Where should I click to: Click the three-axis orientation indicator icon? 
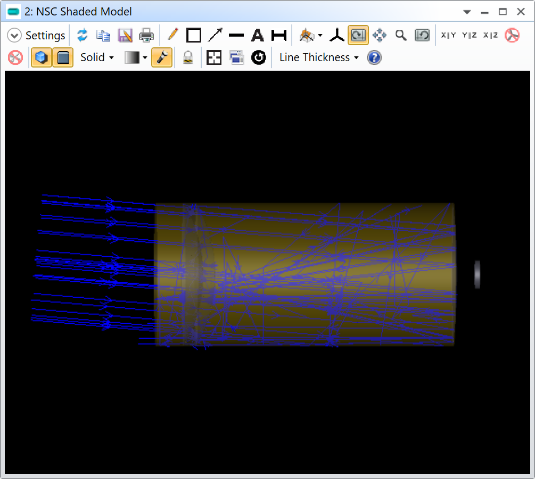tap(337, 36)
